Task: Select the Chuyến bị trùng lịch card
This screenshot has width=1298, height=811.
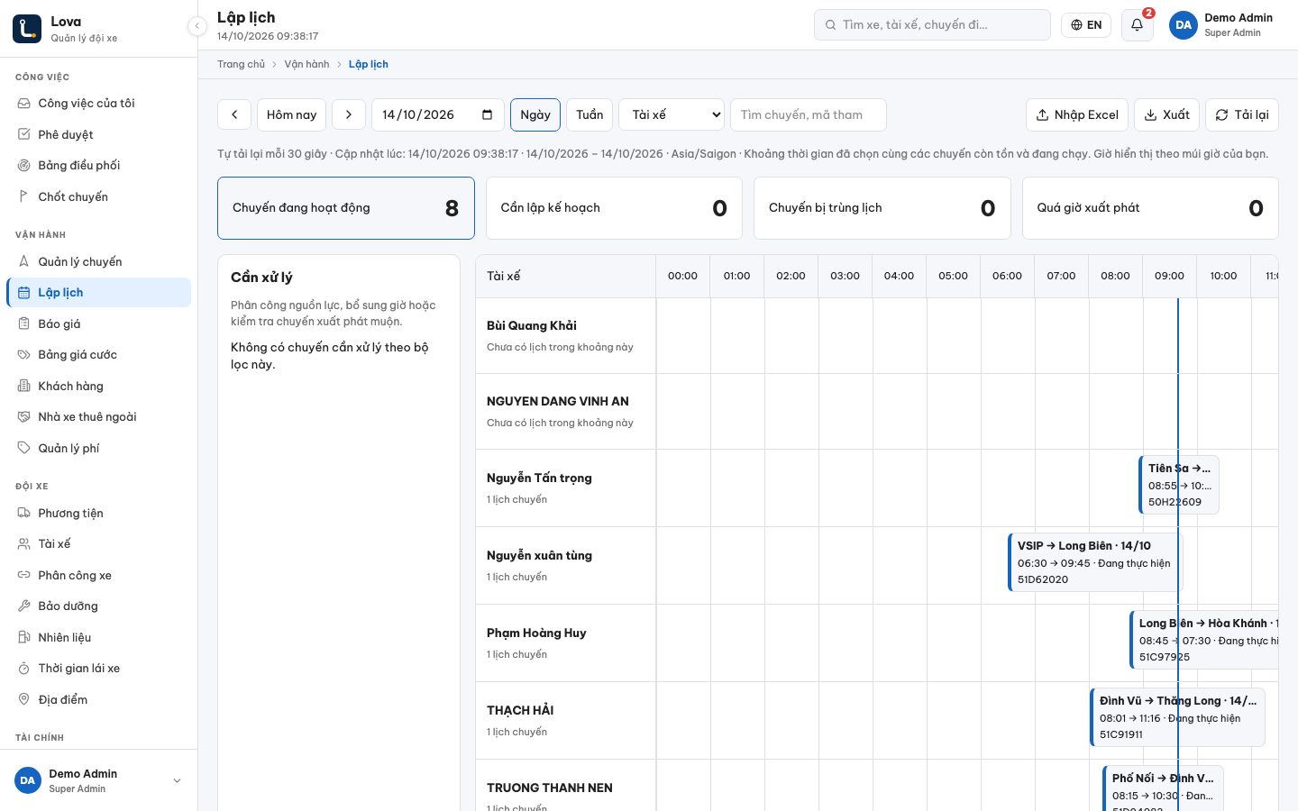Action: pos(882,208)
